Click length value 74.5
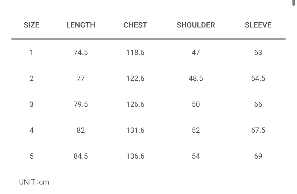This screenshot has width=297, height=194. (81, 53)
